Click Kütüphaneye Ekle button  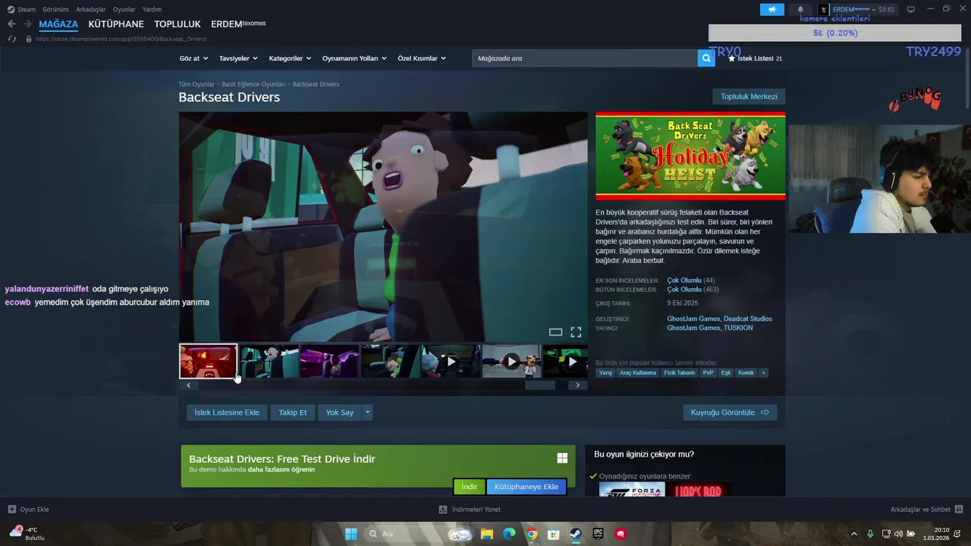pos(526,487)
